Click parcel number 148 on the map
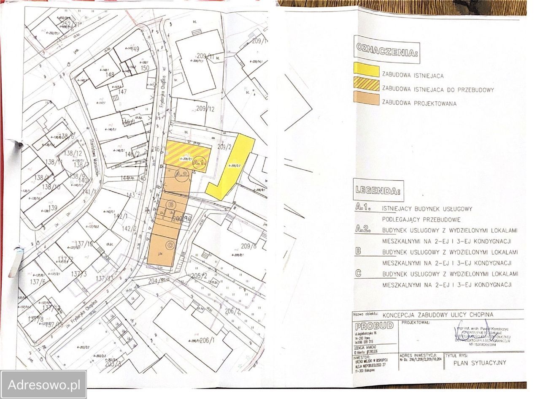This screenshot has height=399, width=540. [111, 75]
